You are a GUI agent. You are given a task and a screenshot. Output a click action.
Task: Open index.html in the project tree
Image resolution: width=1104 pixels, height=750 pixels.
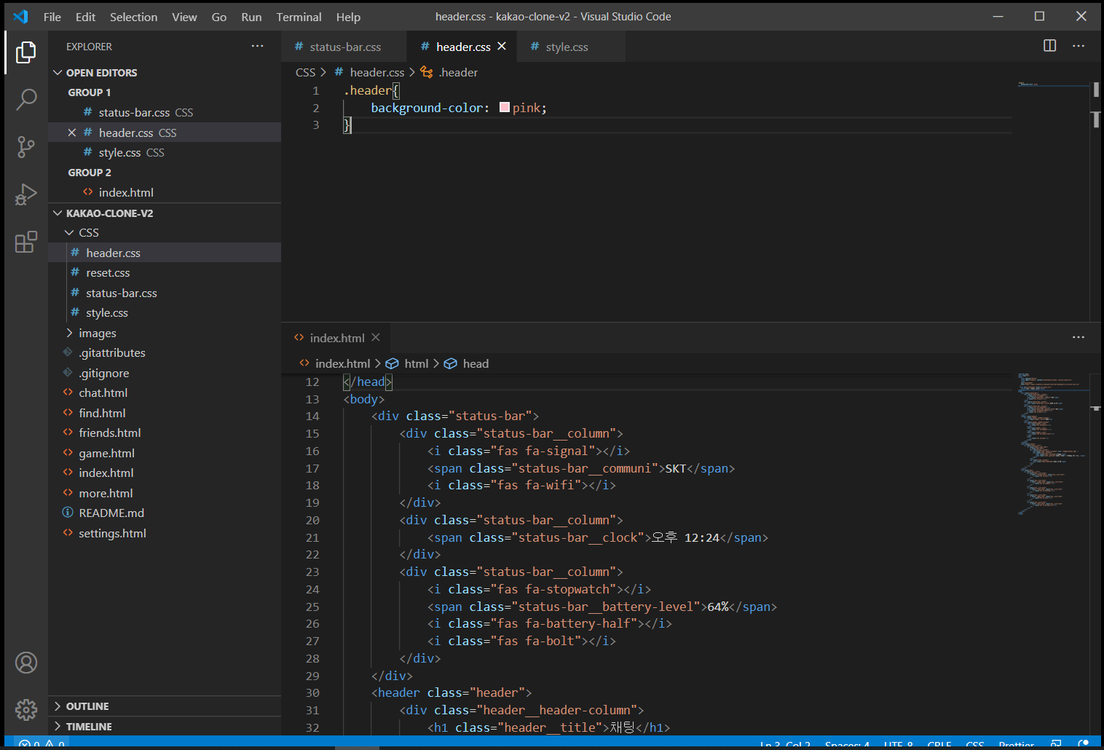point(165,473)
